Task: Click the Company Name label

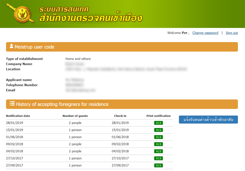Action: [x=19, y=64]
